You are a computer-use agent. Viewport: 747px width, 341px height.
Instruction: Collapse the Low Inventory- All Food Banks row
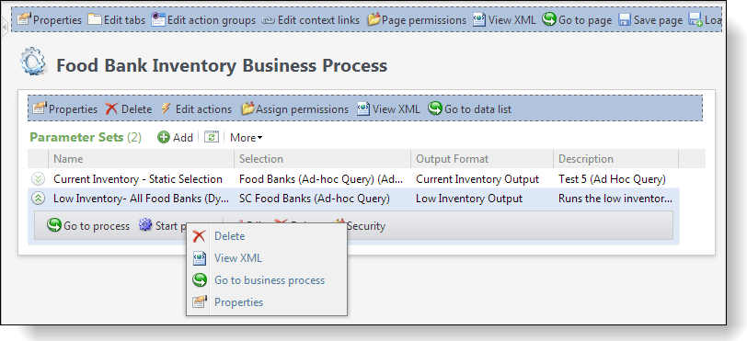(x=38, y=199)
